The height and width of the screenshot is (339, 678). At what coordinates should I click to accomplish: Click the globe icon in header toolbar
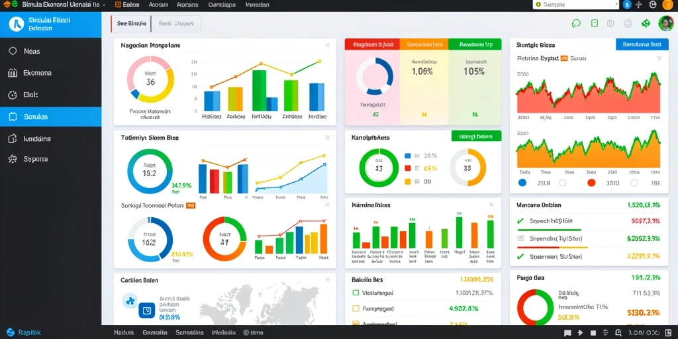coord(610,23)
